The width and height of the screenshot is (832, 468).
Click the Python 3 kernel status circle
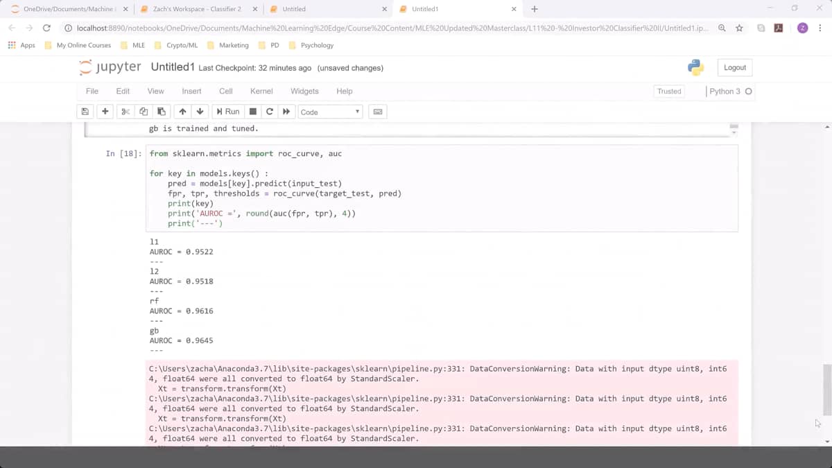click(x=749, y=92)
